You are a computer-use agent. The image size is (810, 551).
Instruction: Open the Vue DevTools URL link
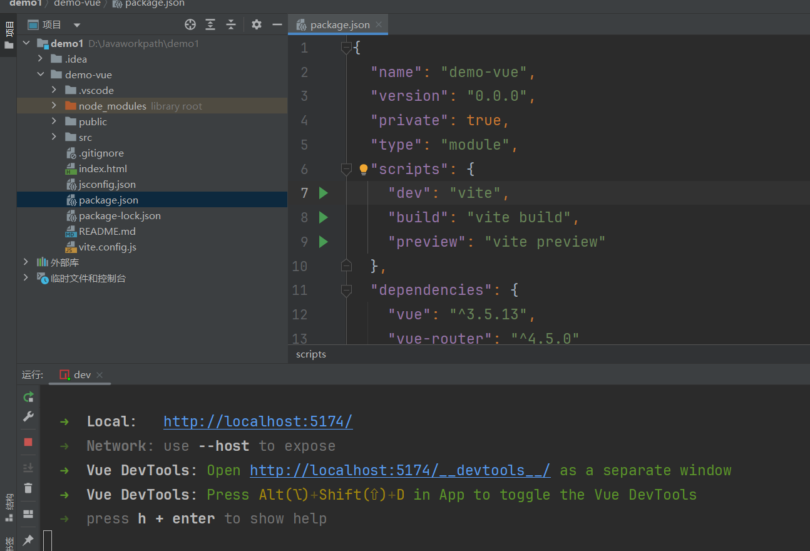pyautogui.click(x=400, y=470)
